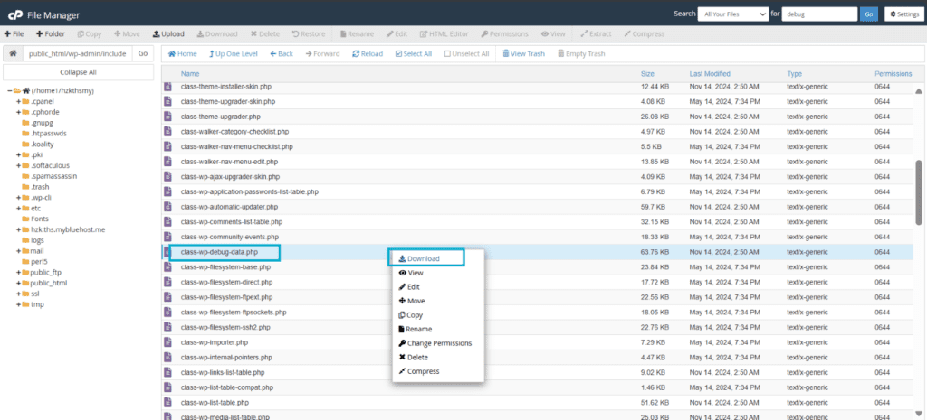Open the 'All Your Files' search dropdown

731,14
